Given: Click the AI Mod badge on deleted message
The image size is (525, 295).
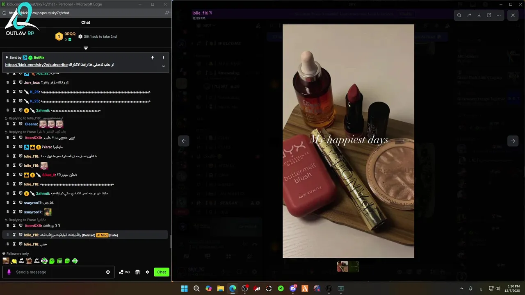Looking at the screenshot, I should 102,235.
